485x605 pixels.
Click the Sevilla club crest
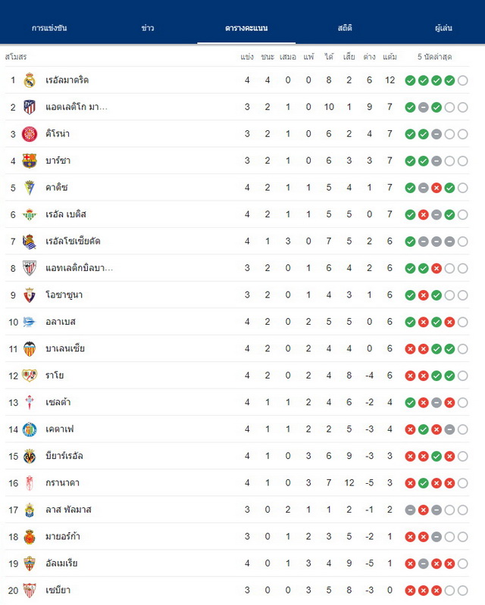[x=30, y=590]
